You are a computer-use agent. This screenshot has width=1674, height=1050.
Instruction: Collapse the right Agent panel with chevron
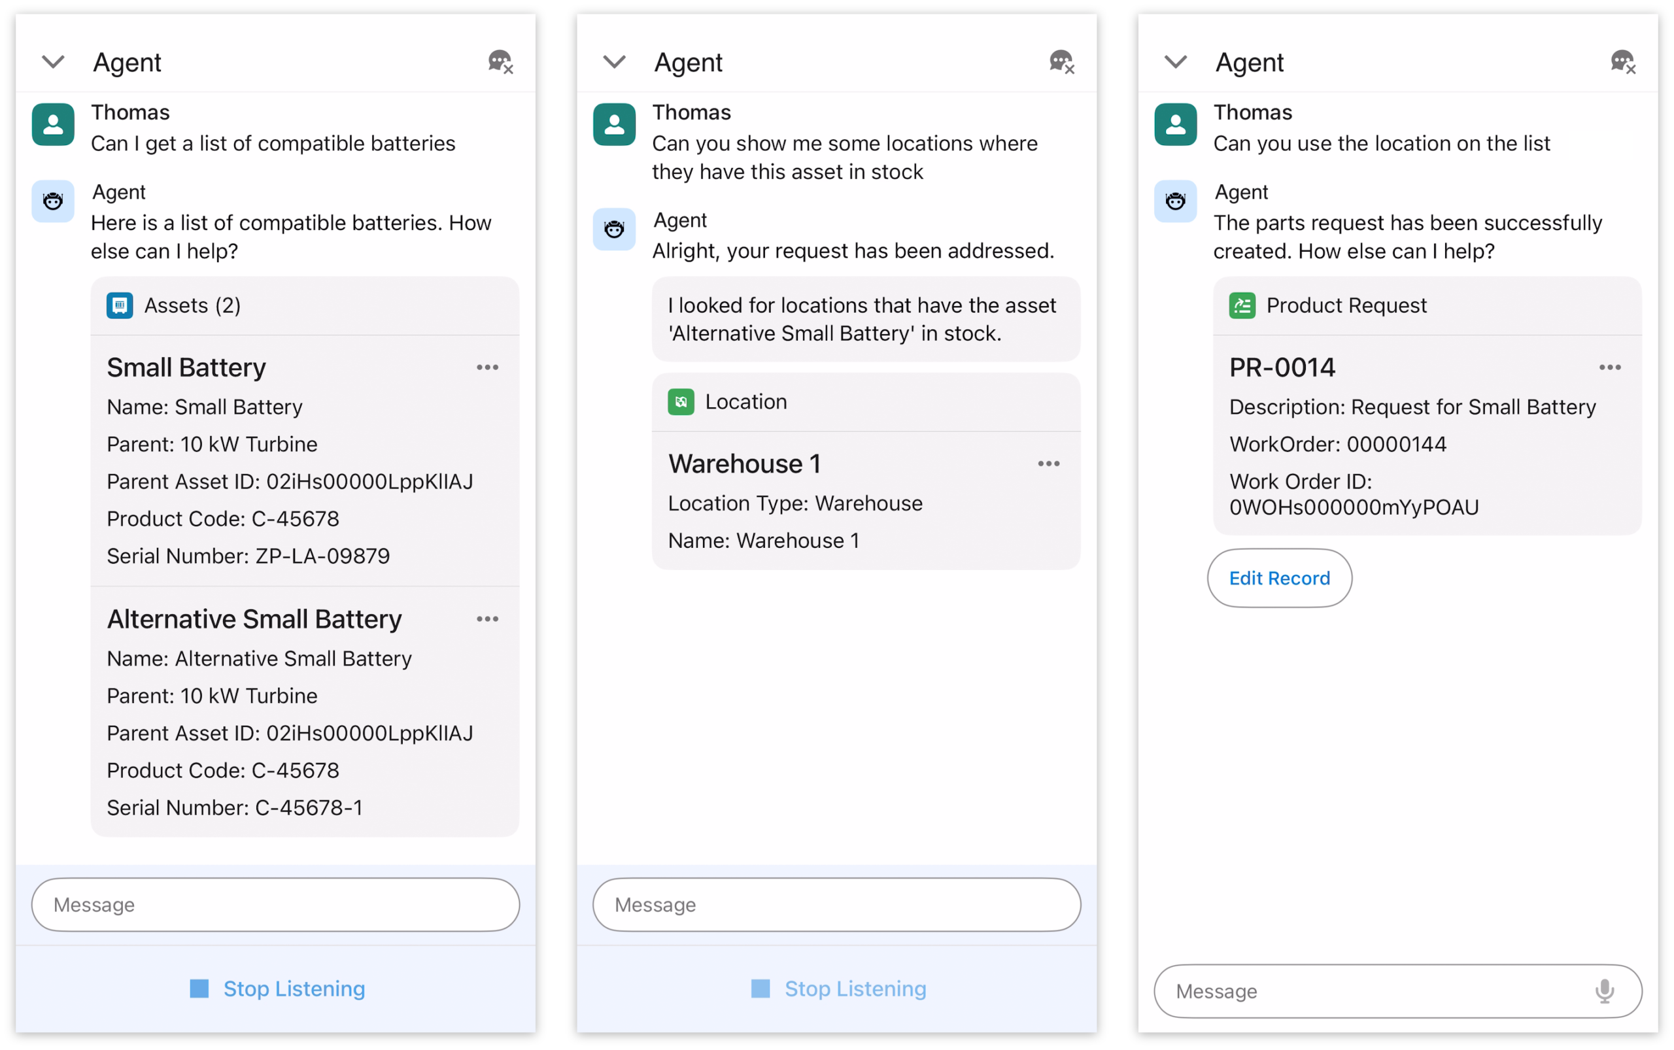coord(1176,63)
